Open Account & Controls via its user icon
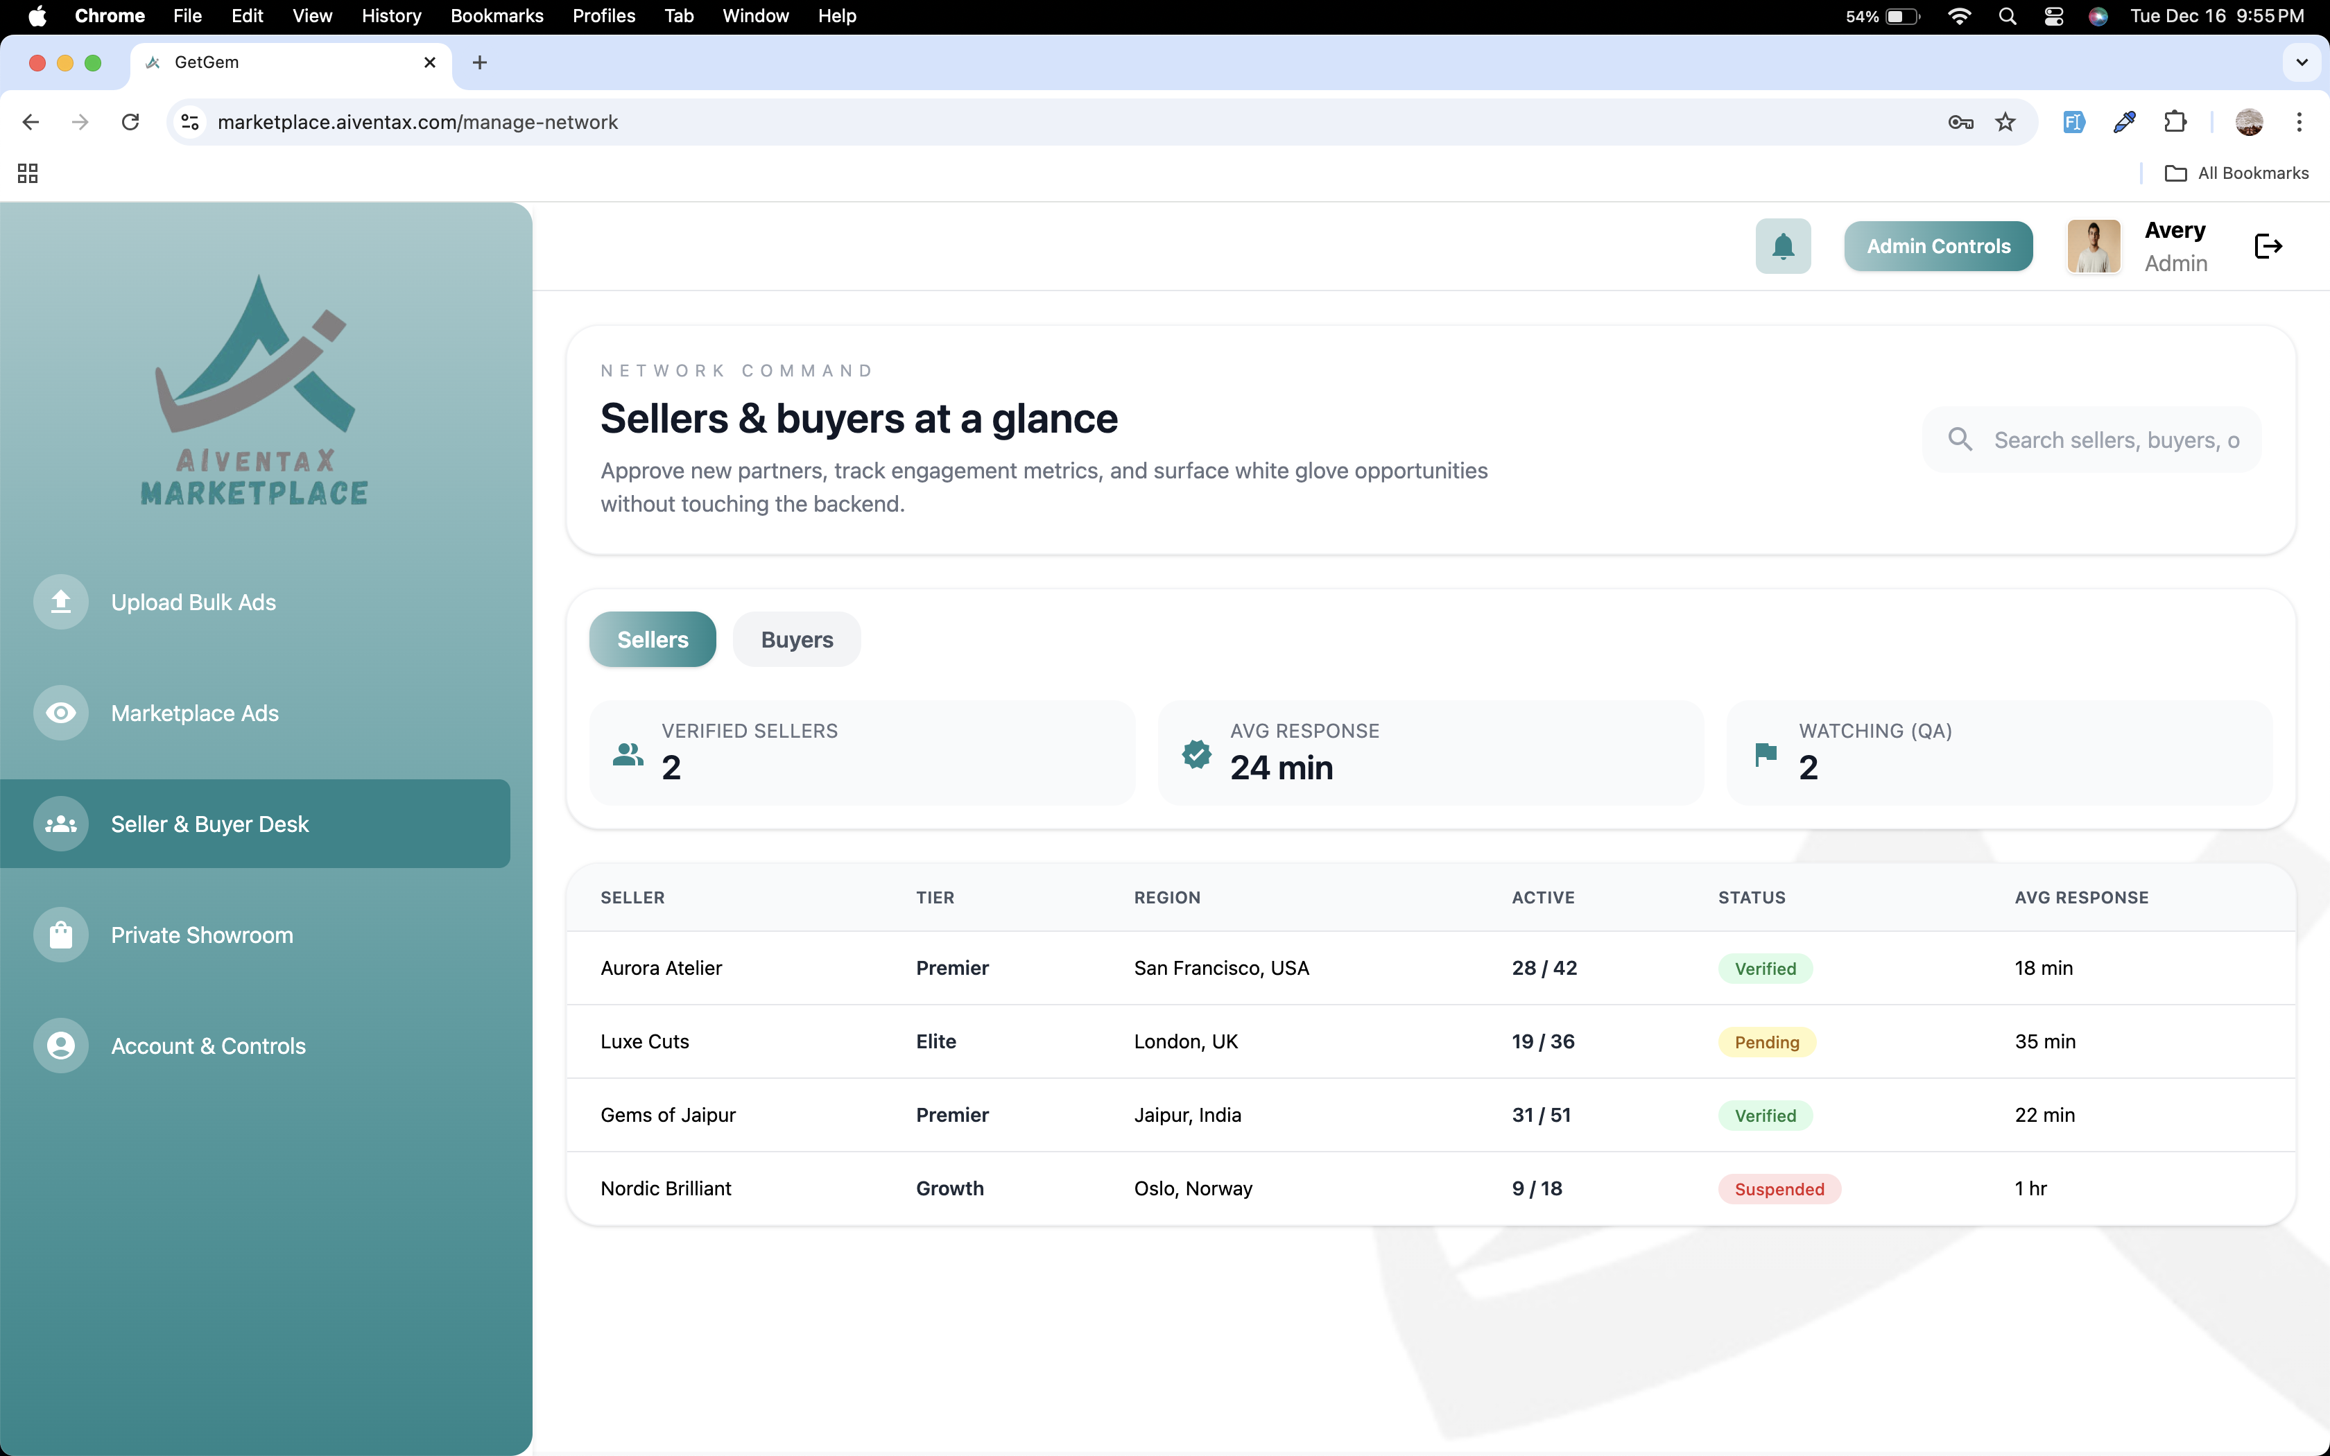The width and height of the screenshot is (2330, 1456). pyautogui.click(x=60, y=1046)
